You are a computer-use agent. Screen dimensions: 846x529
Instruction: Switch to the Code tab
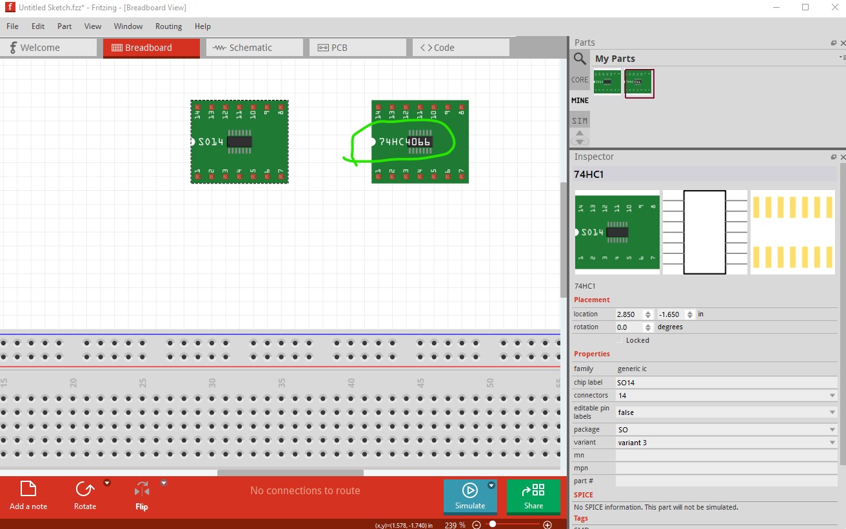pos(461,48)
